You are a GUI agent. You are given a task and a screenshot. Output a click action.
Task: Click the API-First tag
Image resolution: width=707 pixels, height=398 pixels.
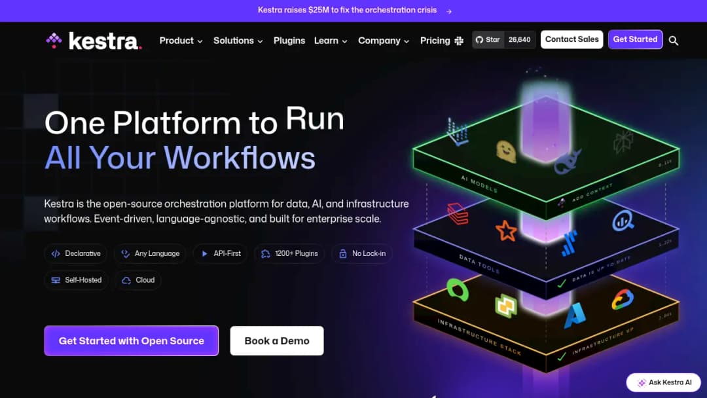[x=221, y=254]
